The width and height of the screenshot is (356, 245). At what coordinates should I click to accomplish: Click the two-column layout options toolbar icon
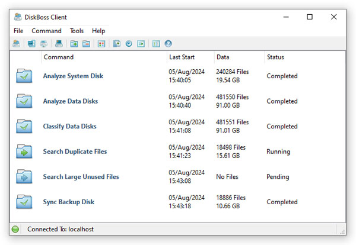tap(156, 43)
